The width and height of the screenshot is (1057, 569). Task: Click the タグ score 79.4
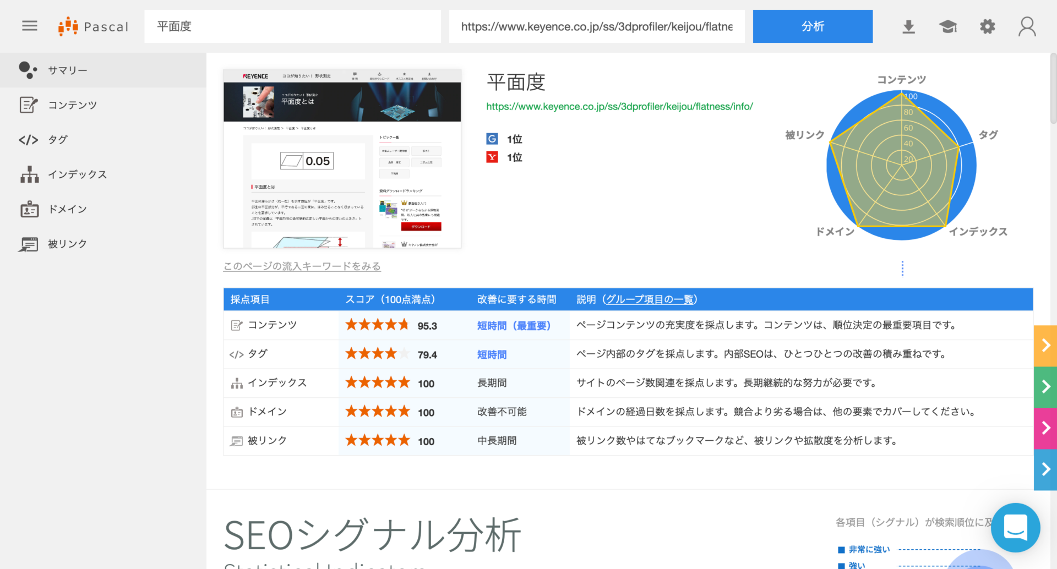427,355
